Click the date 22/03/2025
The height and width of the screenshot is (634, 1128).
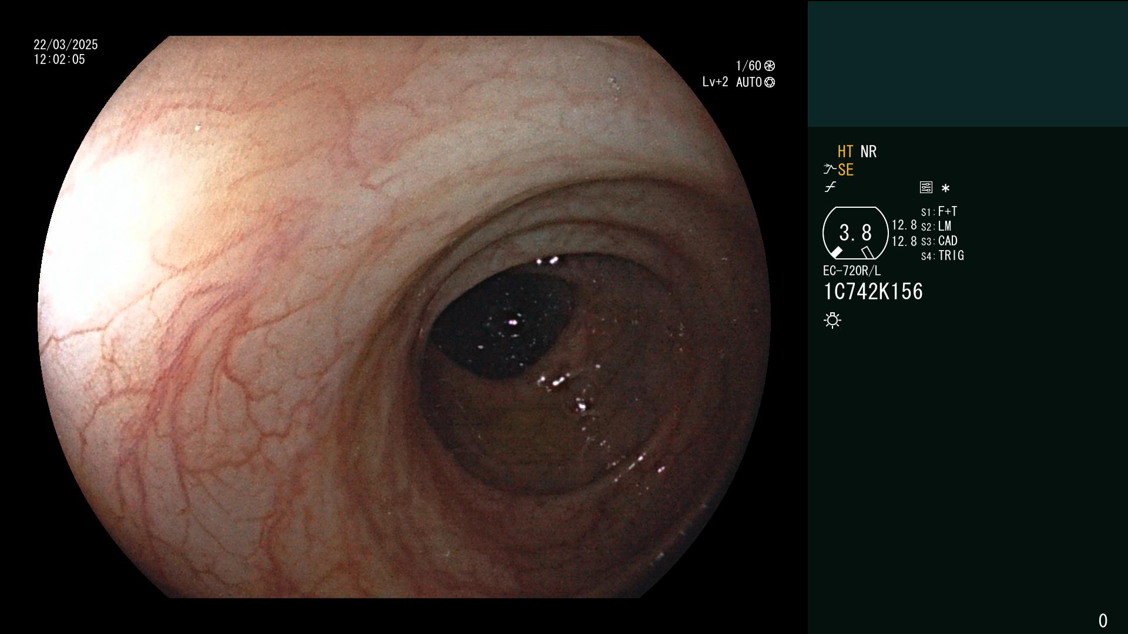[x=66, y=45]
